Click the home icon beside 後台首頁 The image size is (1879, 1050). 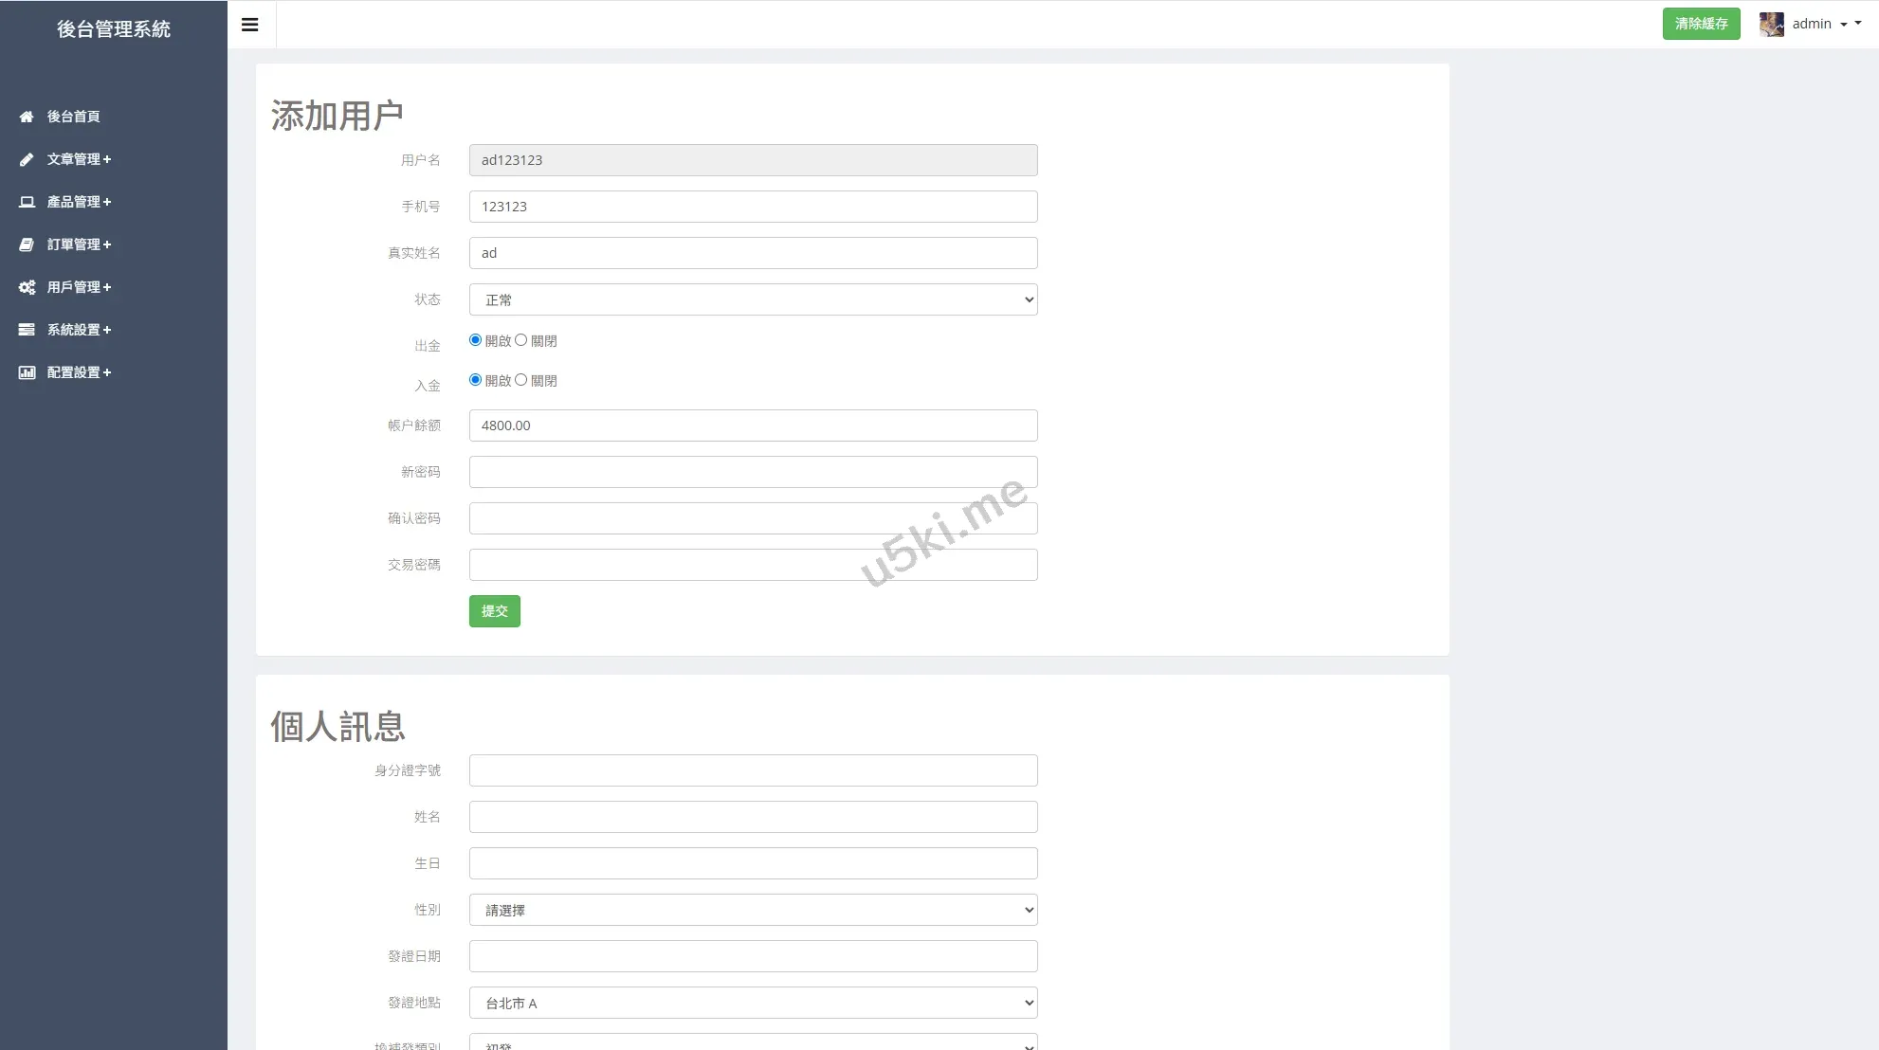point(27,117)
